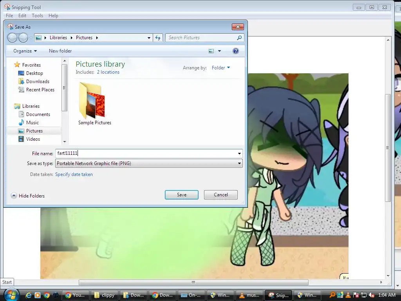The width and height of the screenshot is (401, 301).
Task: Open the Edit menu in Snipping Tool
Action: pyautogui.click(x=22, y=16)
